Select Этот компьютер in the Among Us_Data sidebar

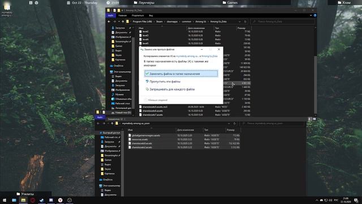121,72
